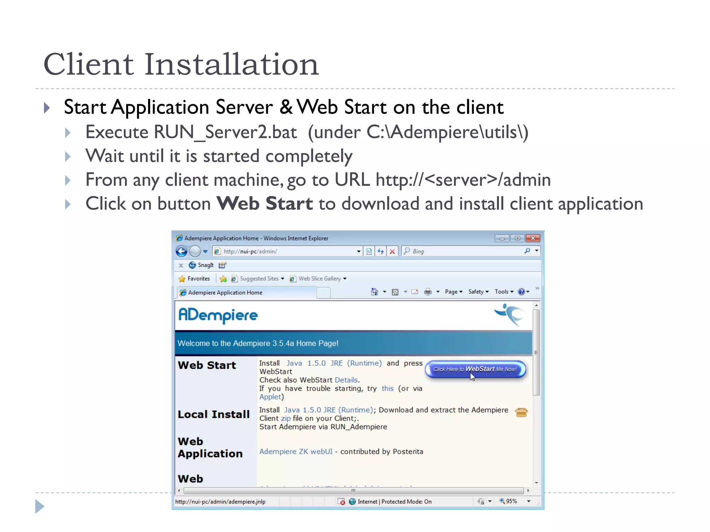Expand the feeds dropdown arrow

[x=405, y=292]
